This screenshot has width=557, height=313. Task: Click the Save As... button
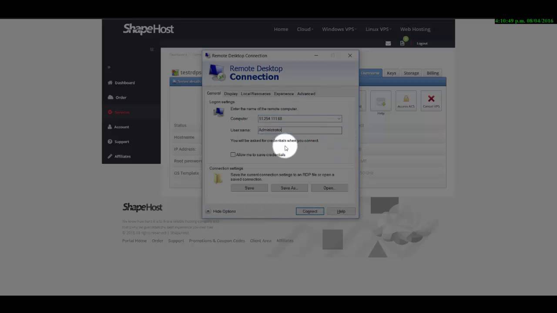289,188
